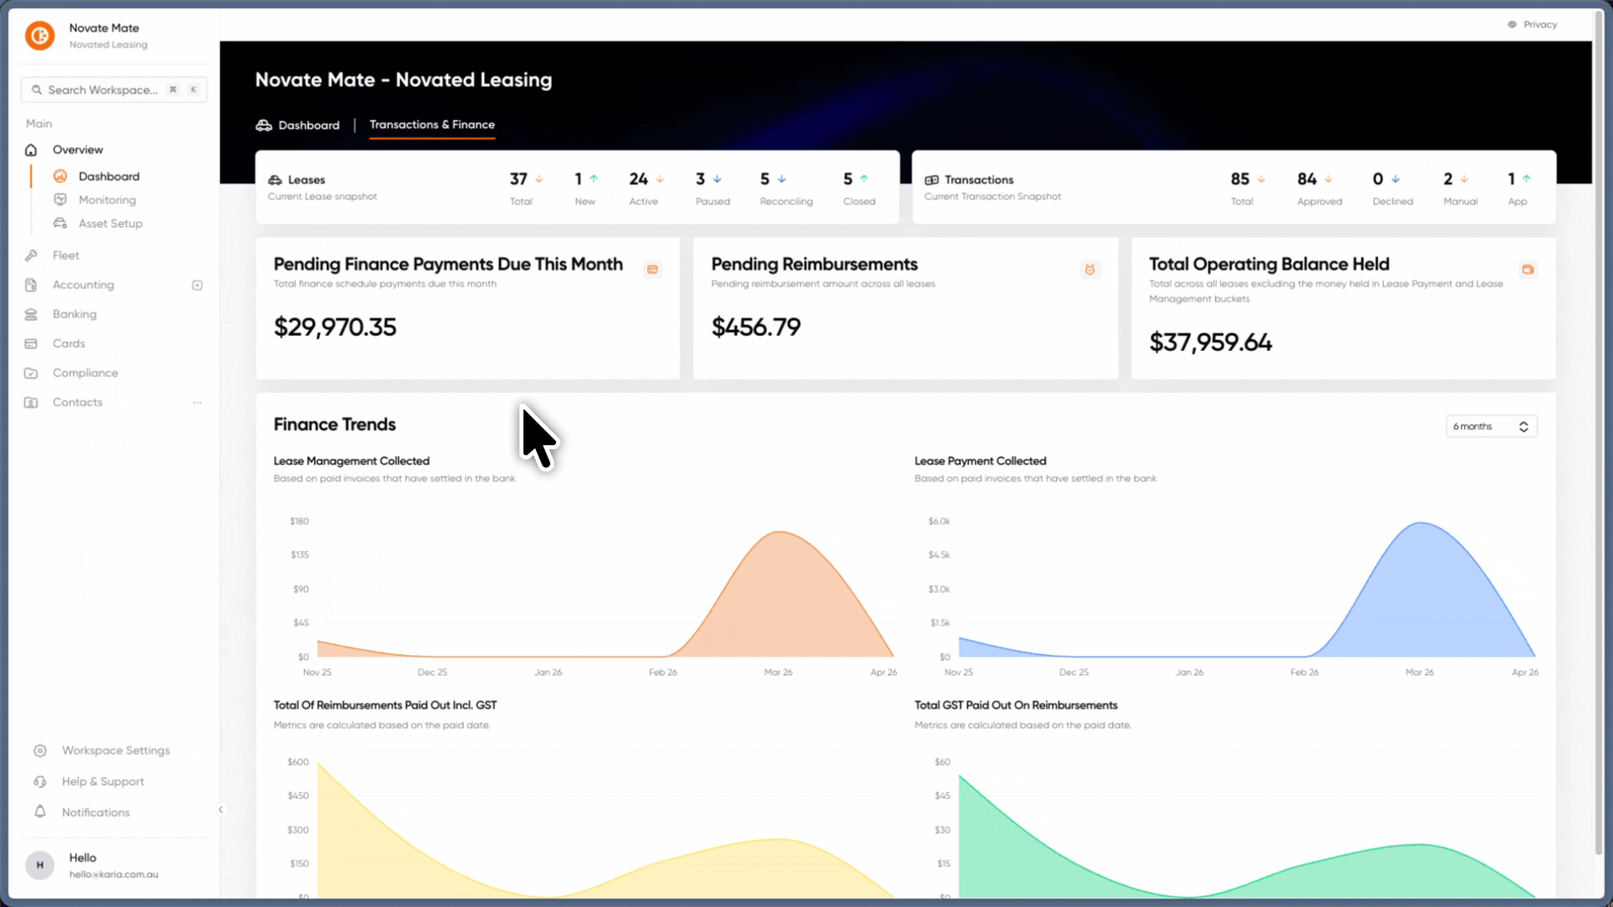Open Help & Support link

pos(89,781)
